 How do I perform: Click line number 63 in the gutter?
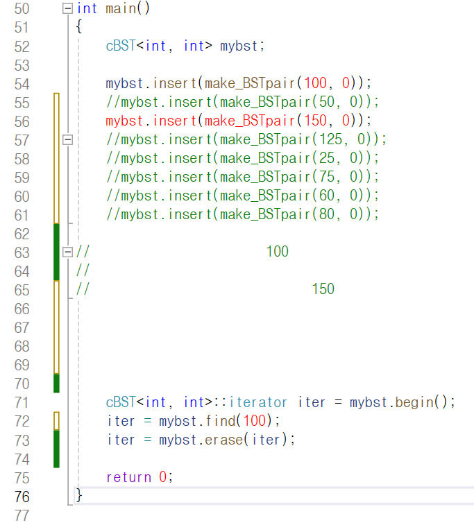[x=22, y=252]
